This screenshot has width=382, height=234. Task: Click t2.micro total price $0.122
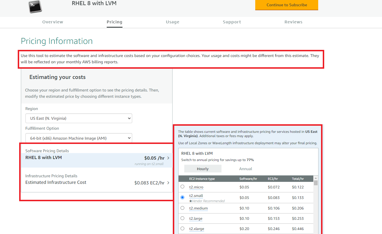298,187
